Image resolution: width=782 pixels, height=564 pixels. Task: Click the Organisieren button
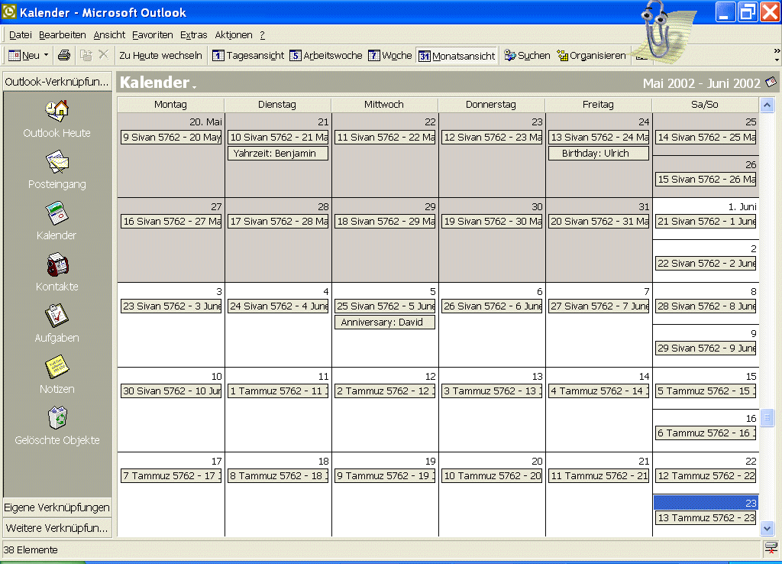pyautogui.click(x=592, y=55)
